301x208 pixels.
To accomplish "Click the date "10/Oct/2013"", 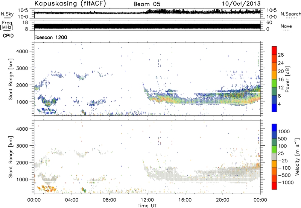I will (241, 3).
